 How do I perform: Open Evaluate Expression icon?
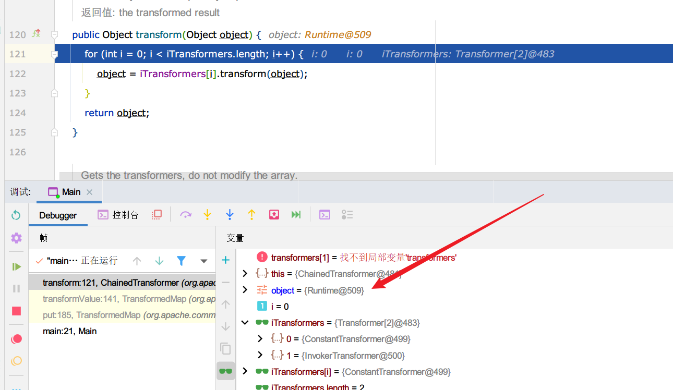pyautogui.click(x=325, y=215)
